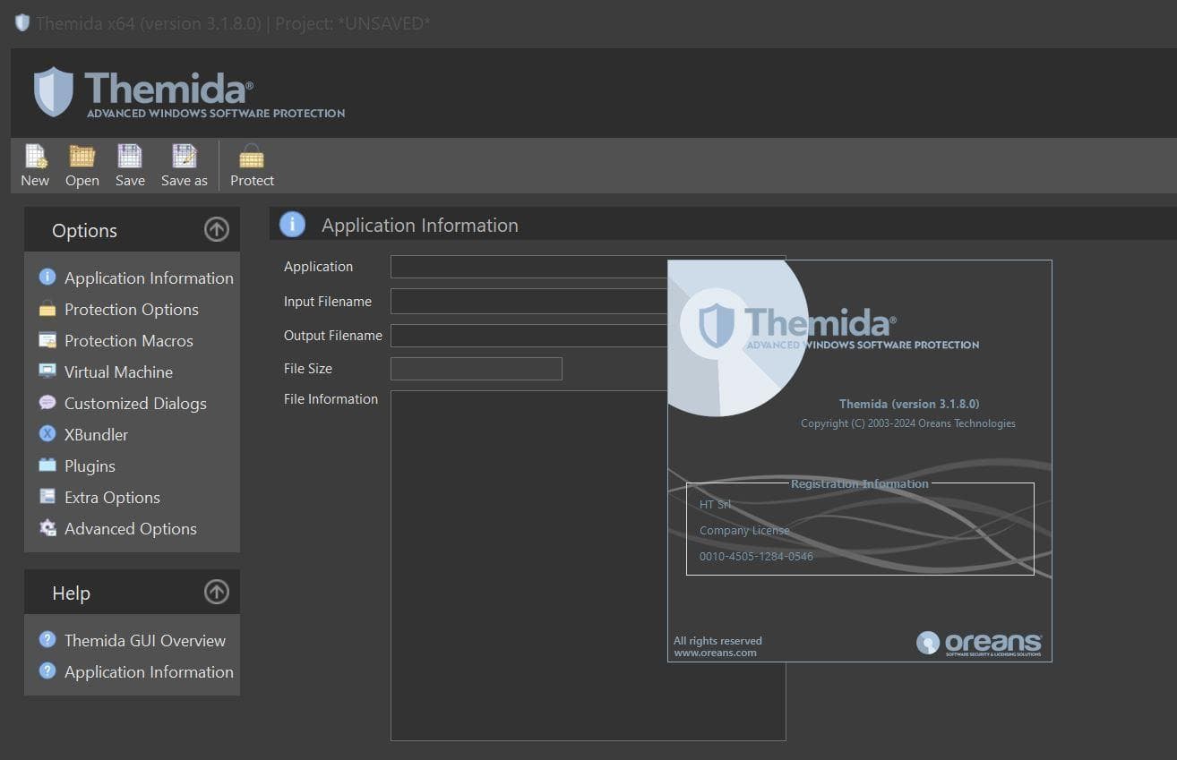Image resolution: width=1177 pixels, height=760 pixels.
Task: Select the Plugins icon
Action: click(47, 465)
